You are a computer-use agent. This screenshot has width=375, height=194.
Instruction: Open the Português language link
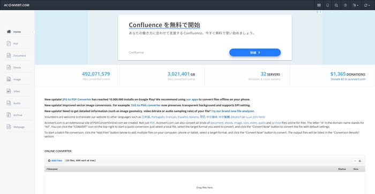[157, 117]
